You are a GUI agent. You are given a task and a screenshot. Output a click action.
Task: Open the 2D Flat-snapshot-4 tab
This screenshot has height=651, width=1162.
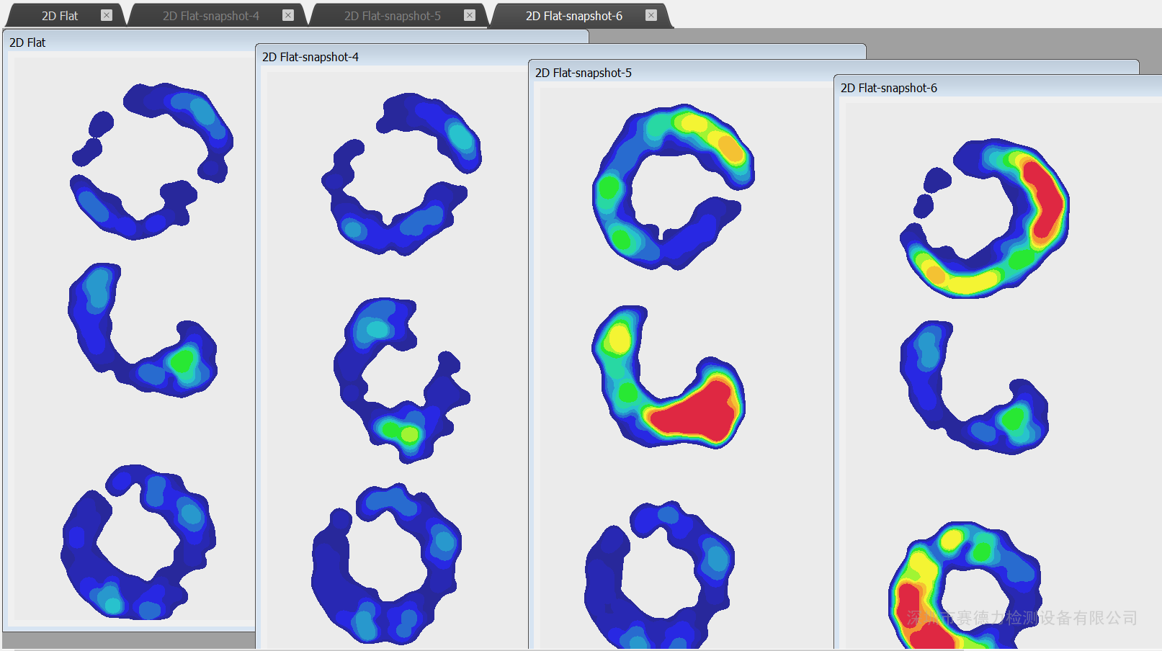[x=210, y=16]
